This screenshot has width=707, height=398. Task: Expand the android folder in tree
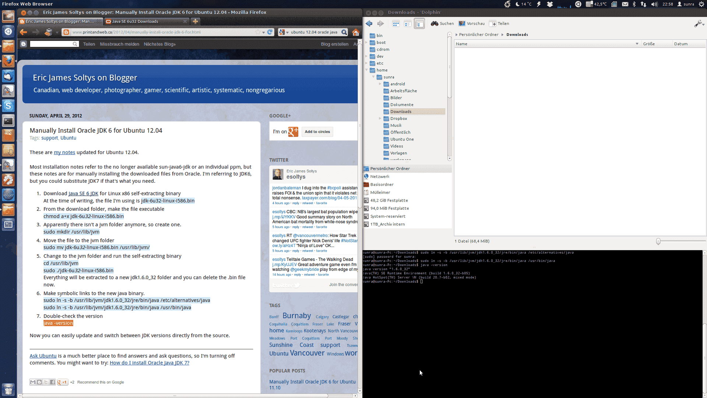point(380,84)
